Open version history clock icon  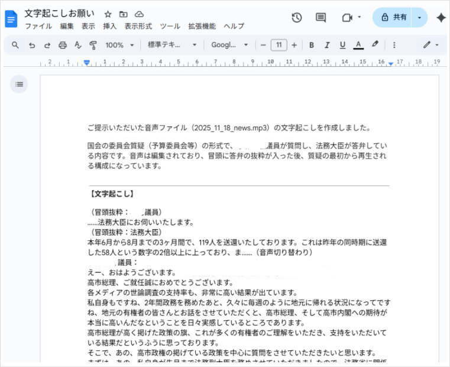pyautogui.click(x=297, y=18)
